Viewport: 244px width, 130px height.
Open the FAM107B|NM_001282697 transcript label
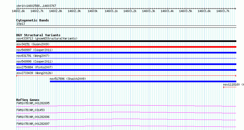(33, 124)
